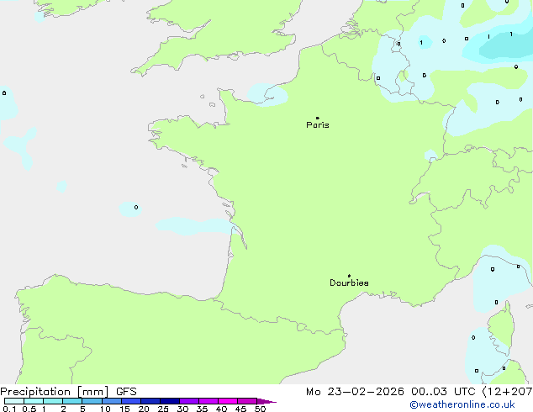This screenshot has width=533, height=412.
Task: Select the Dourbies place label
Action: click(349, 283)
